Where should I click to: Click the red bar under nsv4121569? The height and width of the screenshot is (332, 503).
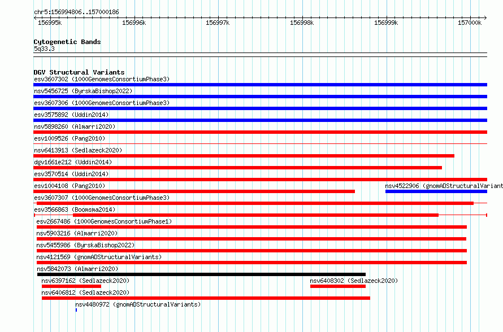coord(252,263)
